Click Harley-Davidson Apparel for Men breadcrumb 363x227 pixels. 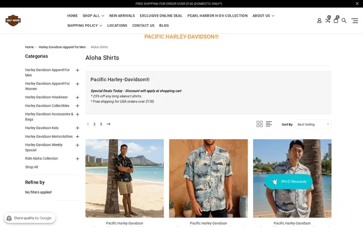click(x=62, y=47)
